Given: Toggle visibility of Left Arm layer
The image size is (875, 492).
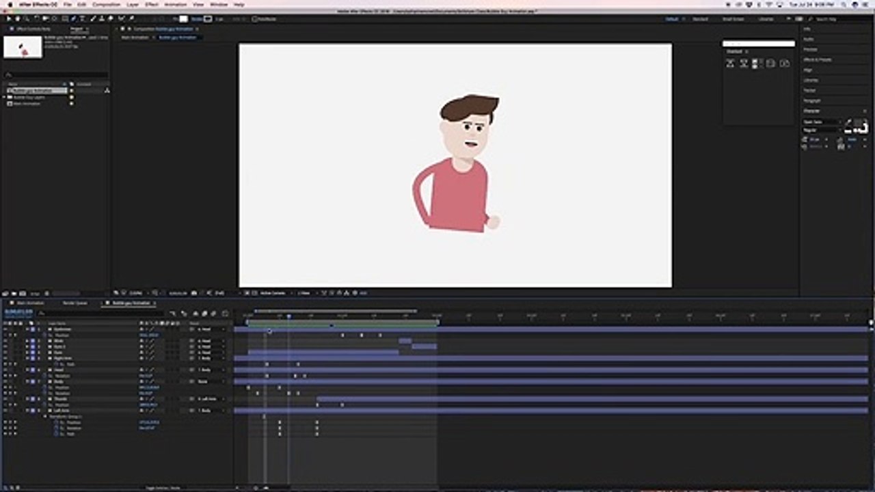Looking at the screenshot, I should point(5,411).
